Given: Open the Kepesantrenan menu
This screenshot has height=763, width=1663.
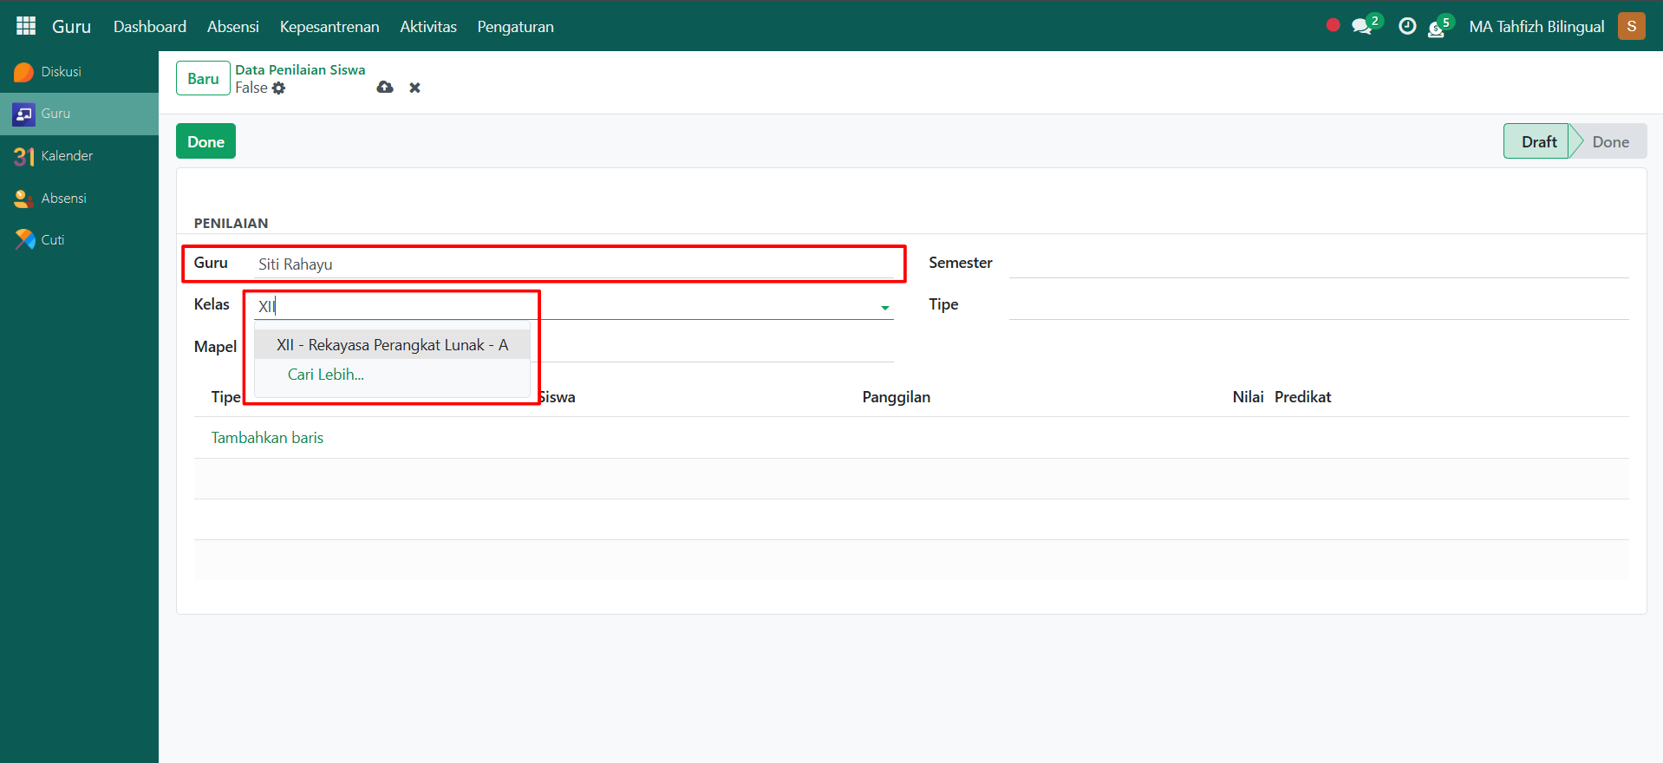Looking at the screenshot, I should click(x=329, y=27).
